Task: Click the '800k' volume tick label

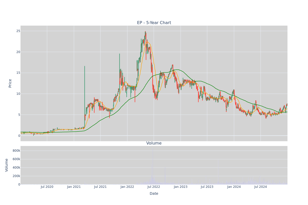Action: click(16, 151)
